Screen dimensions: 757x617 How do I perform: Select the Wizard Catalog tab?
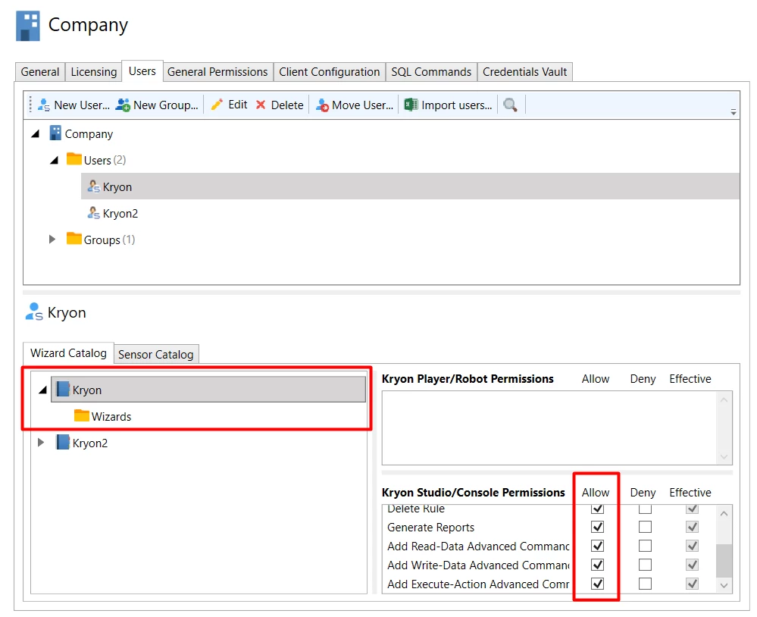[x=68, y=353]
